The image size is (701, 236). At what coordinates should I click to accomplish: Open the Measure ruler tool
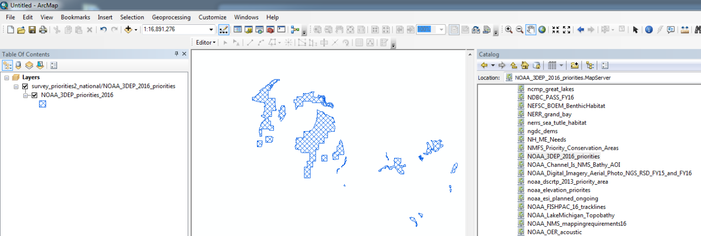[685, 30]
